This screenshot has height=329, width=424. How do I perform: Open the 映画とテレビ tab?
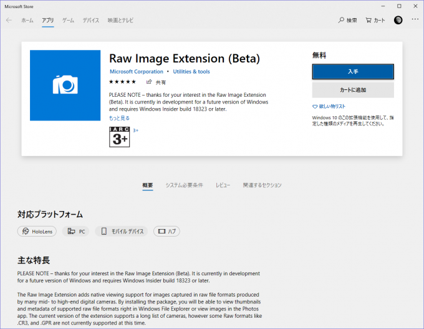(120, 21)
